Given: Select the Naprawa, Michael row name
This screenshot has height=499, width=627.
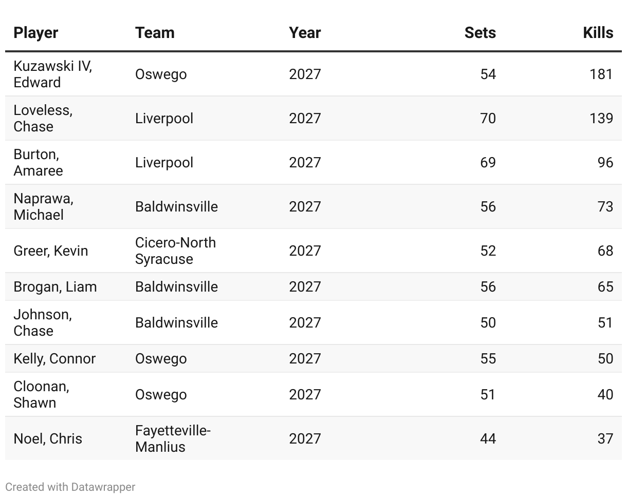Looking at the screenshot, I should [43, 207].
